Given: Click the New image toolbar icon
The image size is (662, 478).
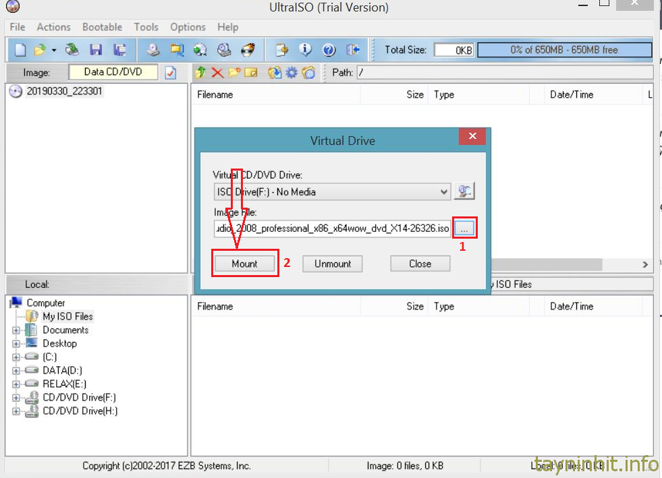Looking at the screenshot, I should click(20, 50).
